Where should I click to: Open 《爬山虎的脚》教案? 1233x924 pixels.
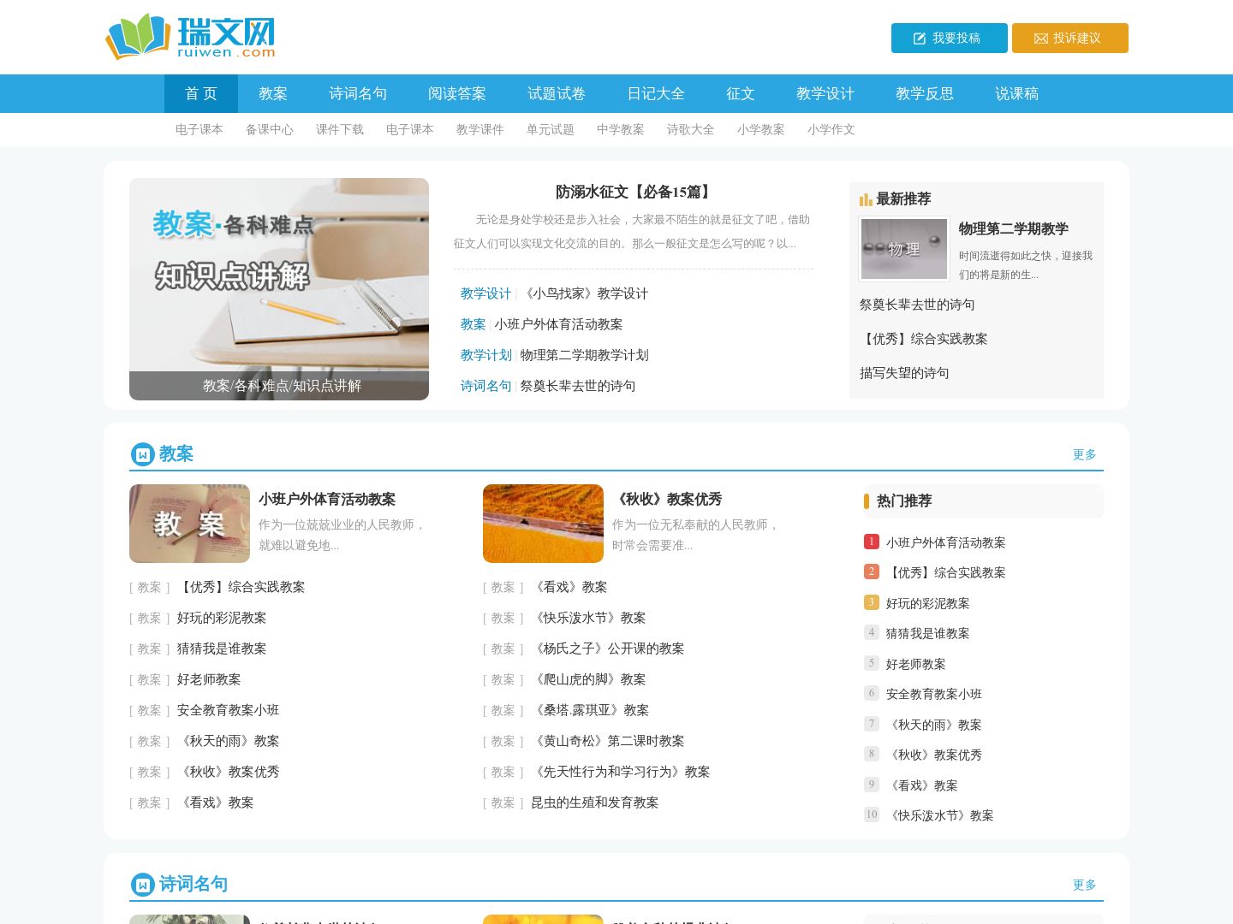coord(588,679)
